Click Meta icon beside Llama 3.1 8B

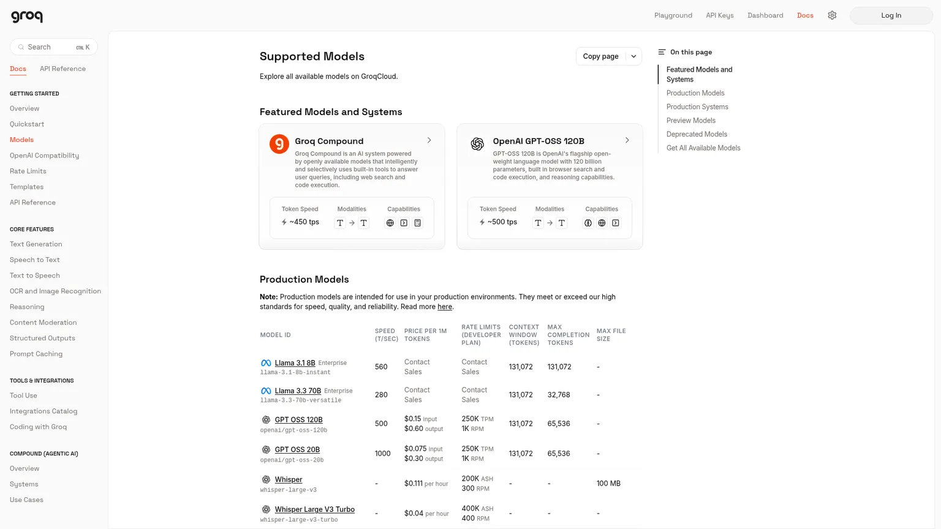266,363
